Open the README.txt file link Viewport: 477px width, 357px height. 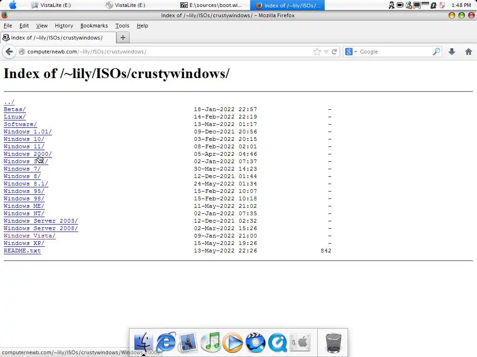tap(22, 251)
